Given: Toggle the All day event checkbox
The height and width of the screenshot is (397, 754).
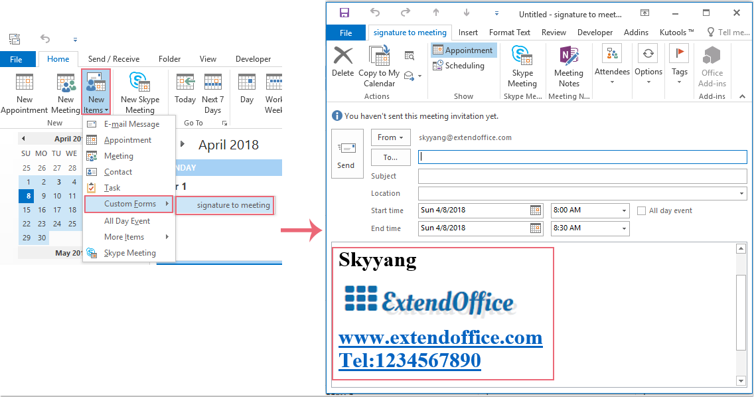Looking at the screenshot, I should tap(641, 210).
